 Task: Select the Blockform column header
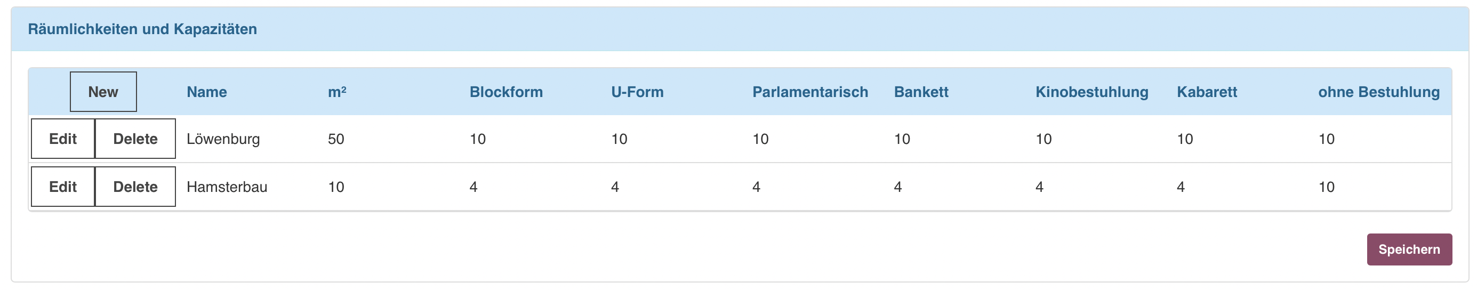pos(506,92)
